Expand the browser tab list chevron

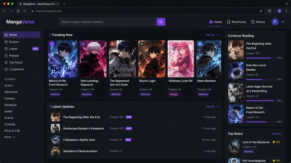coord(287,4)
